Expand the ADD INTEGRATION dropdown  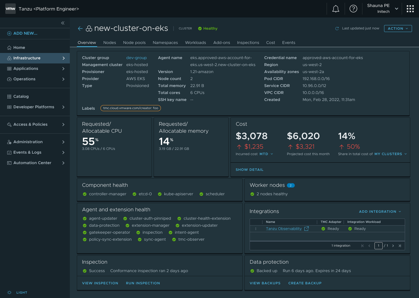380,212
